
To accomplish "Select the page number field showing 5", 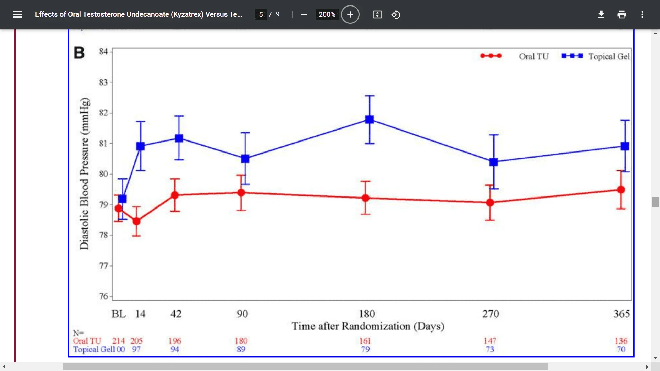I will [x=261, y=14].
